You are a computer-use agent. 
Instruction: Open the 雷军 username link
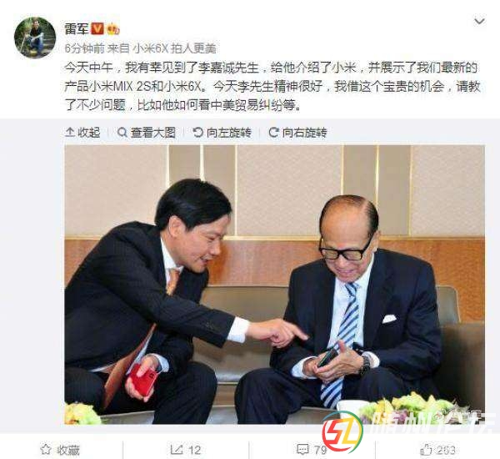click(77, 29)
